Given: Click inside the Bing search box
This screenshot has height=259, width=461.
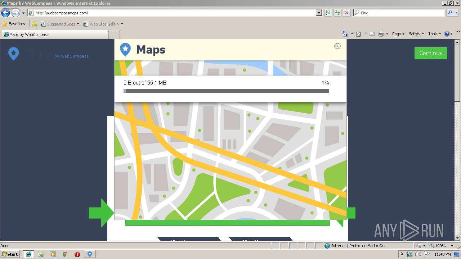Looking at the screenshot, I should pos(399,13).
